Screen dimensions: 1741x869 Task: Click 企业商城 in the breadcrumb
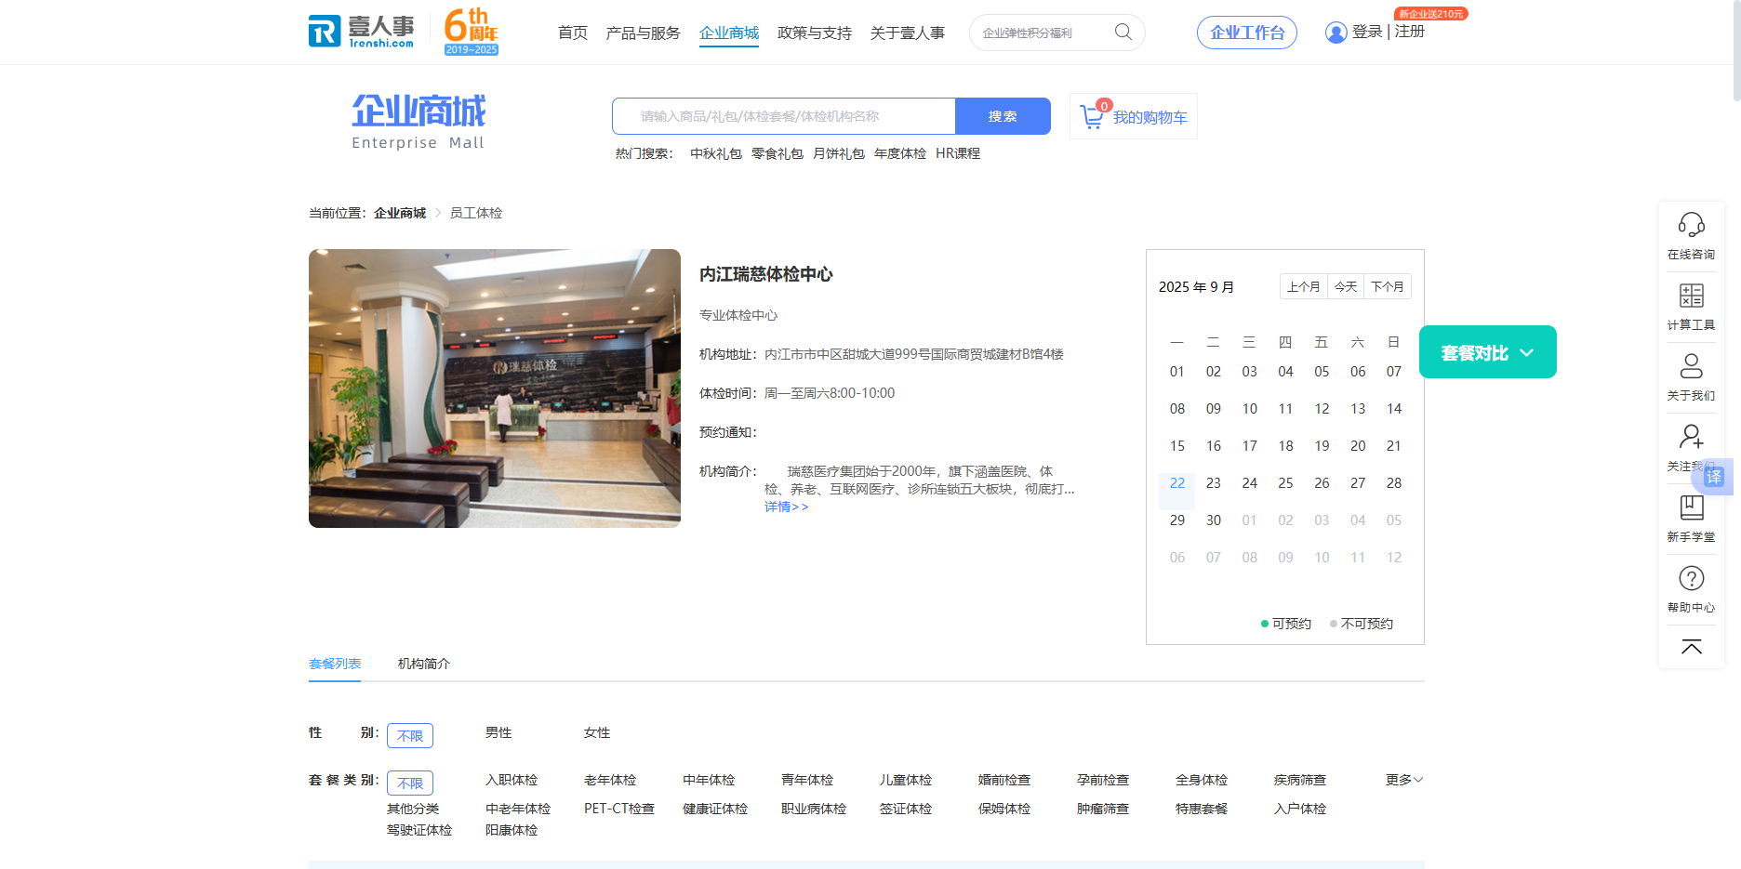click(400, 213)
